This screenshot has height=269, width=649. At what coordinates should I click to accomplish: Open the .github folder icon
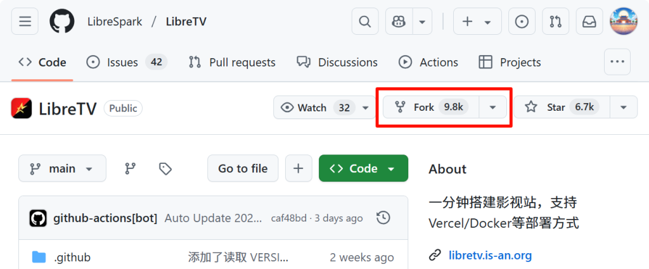point(39,258)
